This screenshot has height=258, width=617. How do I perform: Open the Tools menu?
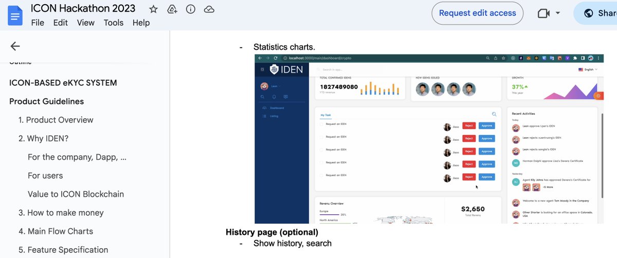coord(114,23)
